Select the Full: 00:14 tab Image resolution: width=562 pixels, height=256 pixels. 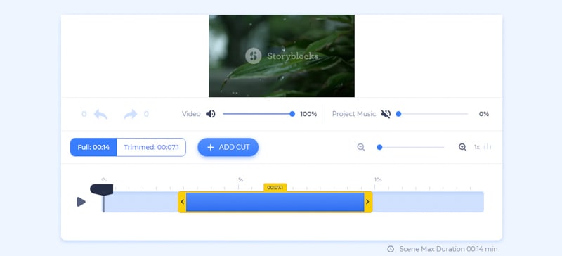tap(93, 147)
